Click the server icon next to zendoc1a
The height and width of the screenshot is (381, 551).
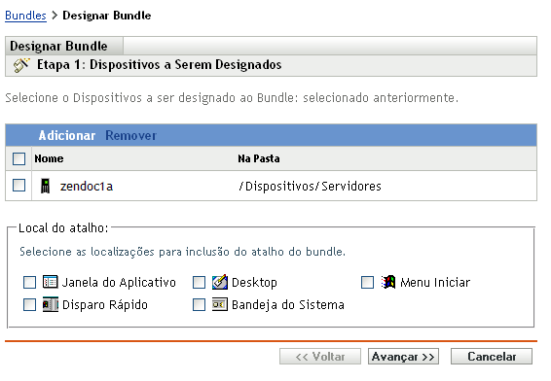[x=46, y=186]
